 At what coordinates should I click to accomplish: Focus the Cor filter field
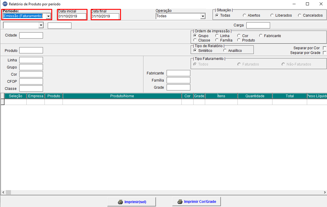pos(31,74)
